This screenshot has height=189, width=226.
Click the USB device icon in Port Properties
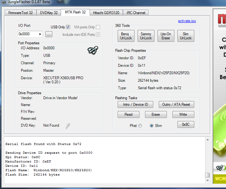93,50
